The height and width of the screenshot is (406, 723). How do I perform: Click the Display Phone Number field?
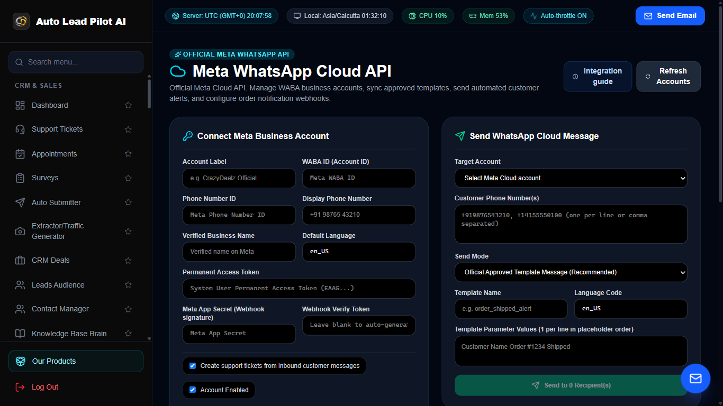tap(359, 215)
